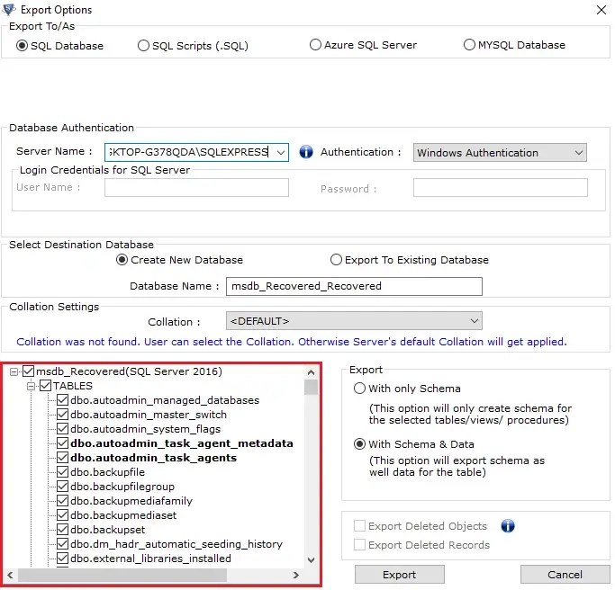615x590 pixels.
Task: Uncheck the TABLES node checkbox
Action: coord(46,386)
